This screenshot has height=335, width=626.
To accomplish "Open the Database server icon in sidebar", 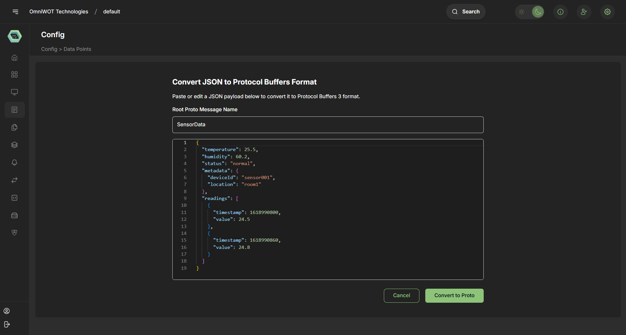I will (x=14, y=215).
